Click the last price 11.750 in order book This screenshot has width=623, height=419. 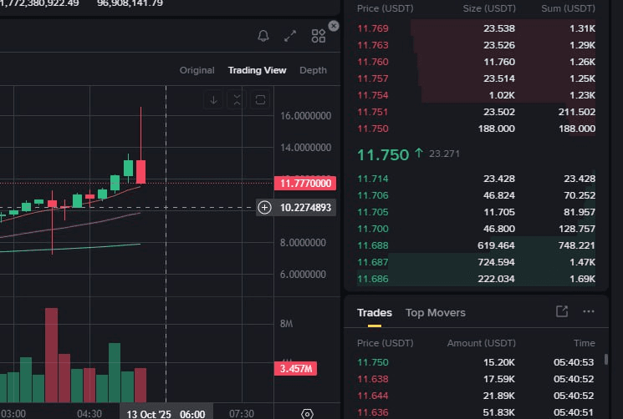point(383,154)
